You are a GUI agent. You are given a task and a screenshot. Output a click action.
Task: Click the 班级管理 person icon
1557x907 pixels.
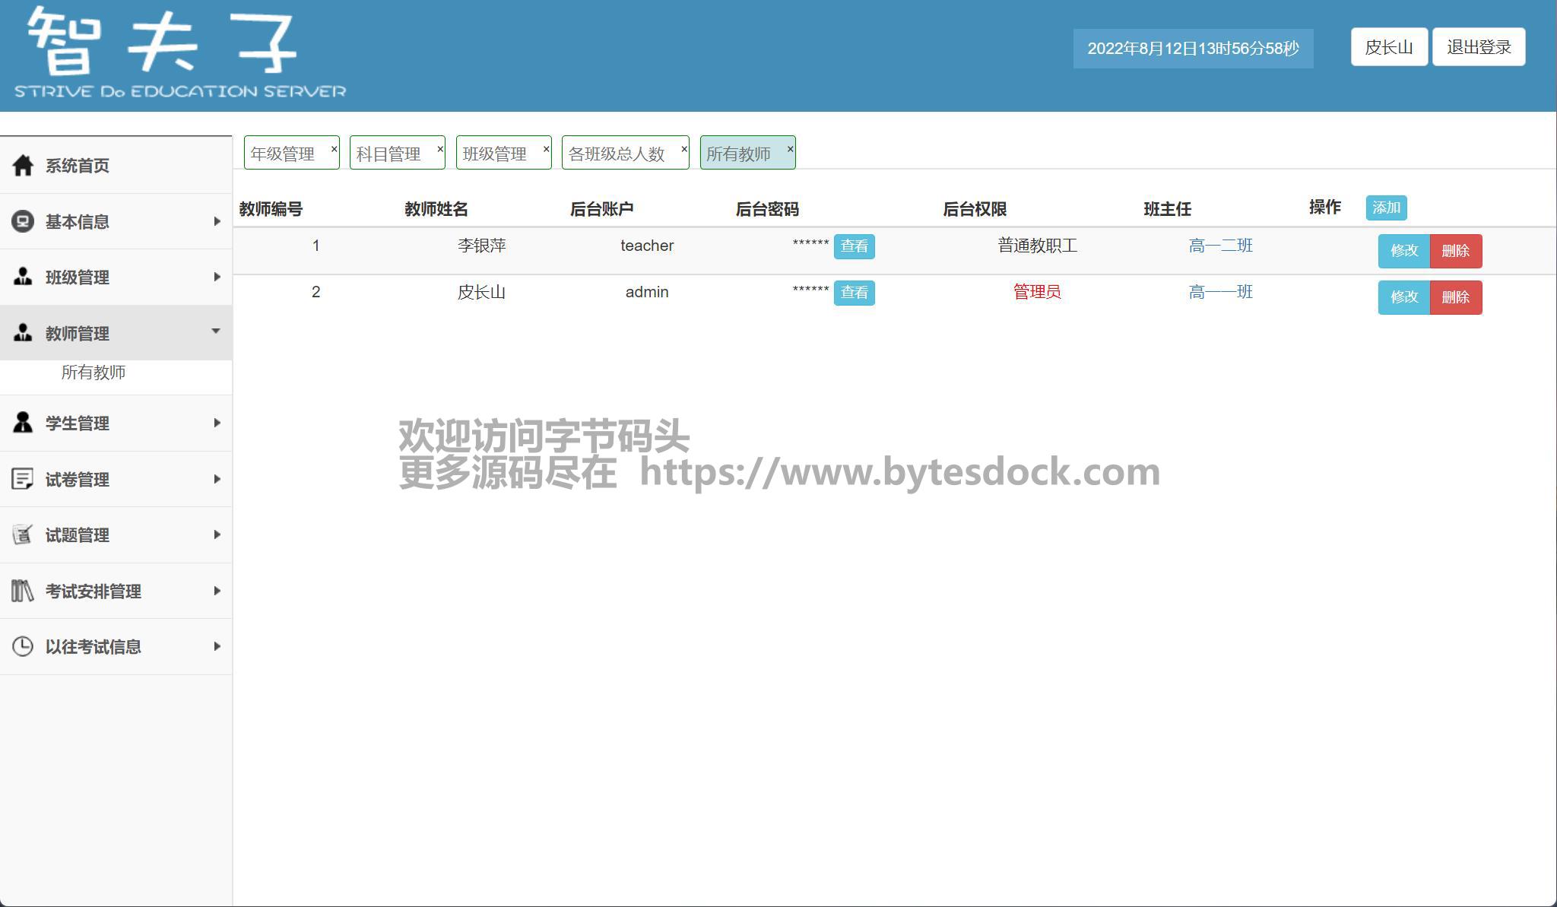coord(23,277)
